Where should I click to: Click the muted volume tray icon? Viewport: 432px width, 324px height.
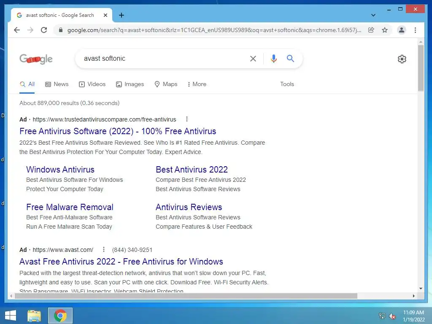pos(392,316)
